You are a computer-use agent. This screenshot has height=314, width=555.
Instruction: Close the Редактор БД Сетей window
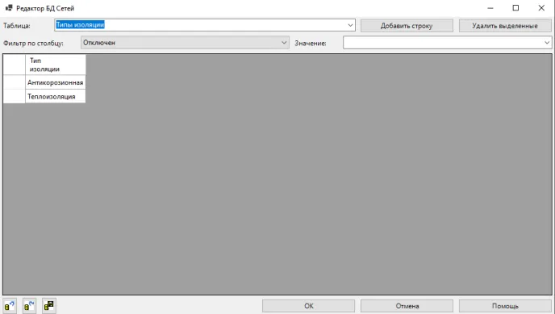(541, 8)
